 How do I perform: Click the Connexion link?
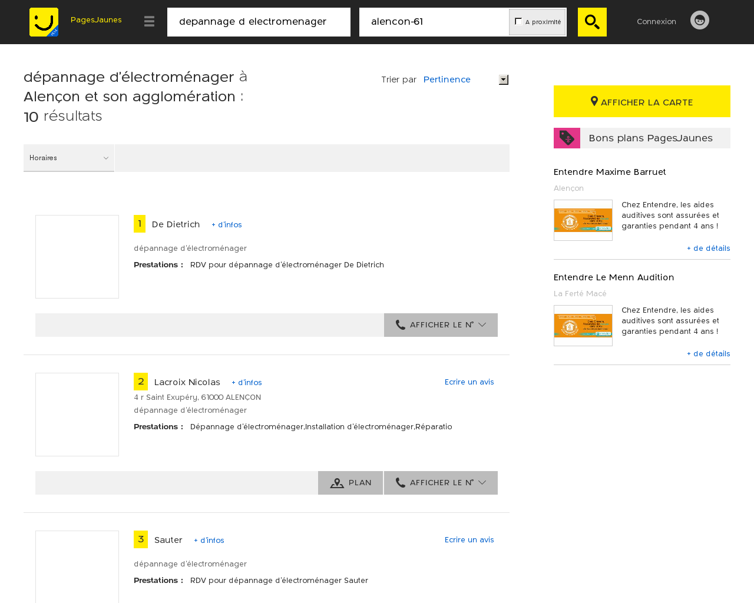pos(656,21)
